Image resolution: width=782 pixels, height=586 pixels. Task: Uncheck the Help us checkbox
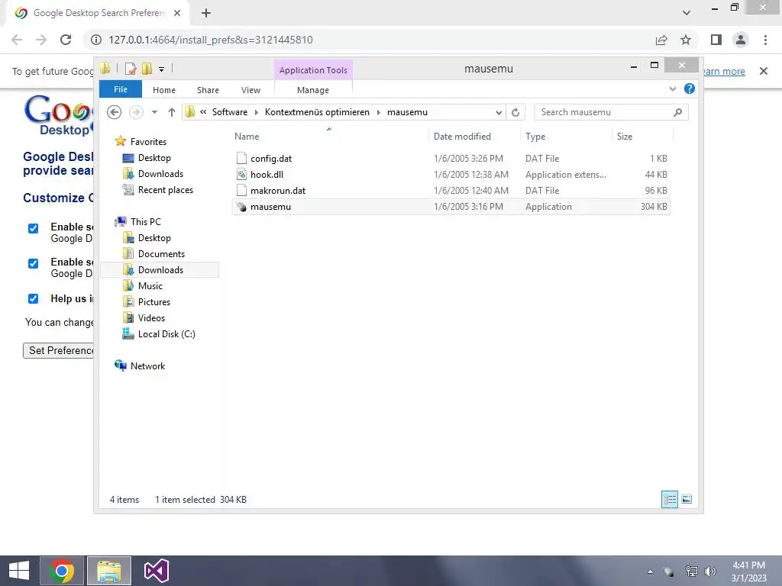click(33, 298)
